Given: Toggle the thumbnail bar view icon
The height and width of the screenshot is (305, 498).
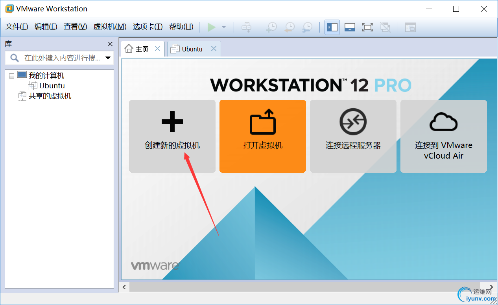Looking at the screenshot, I should pos(350,27).
